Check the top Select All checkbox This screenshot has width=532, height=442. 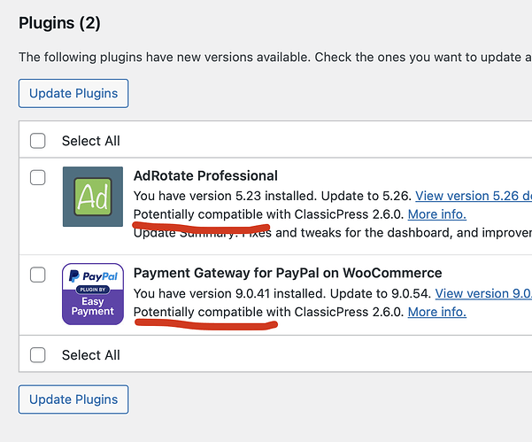(x=38, y=141)
